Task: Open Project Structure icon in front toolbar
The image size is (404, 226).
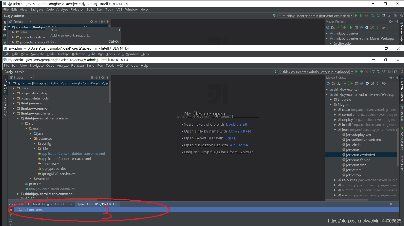Action: (x=396, y=72)
